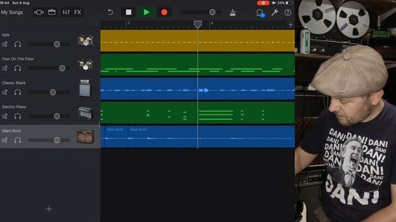Screen dimensions: 396x222
Task: Solo the Four On The Floor track
Action: point(18,68)
